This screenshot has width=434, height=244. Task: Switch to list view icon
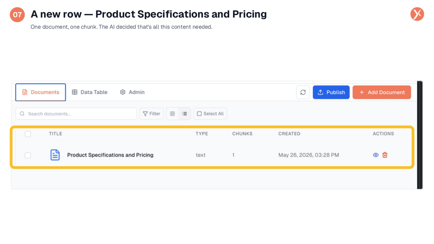coord(184,114)
